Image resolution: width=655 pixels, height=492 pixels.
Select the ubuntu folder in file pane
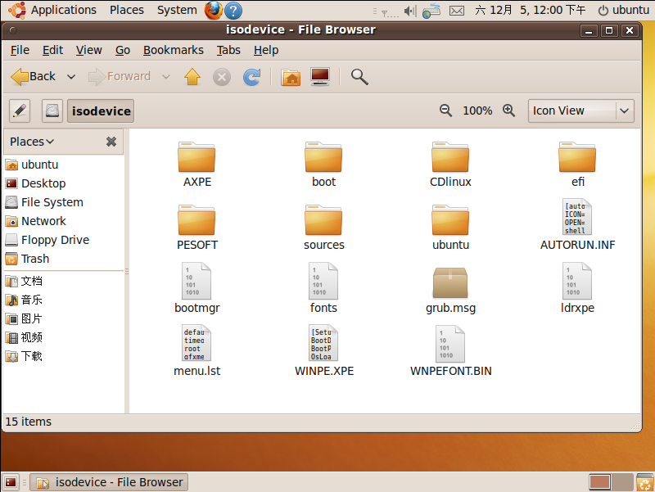tap(450, 228)
